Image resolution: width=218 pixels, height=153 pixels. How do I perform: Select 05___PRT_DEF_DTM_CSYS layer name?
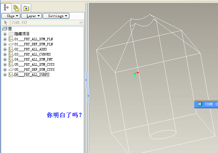click(x=34, y=70)
